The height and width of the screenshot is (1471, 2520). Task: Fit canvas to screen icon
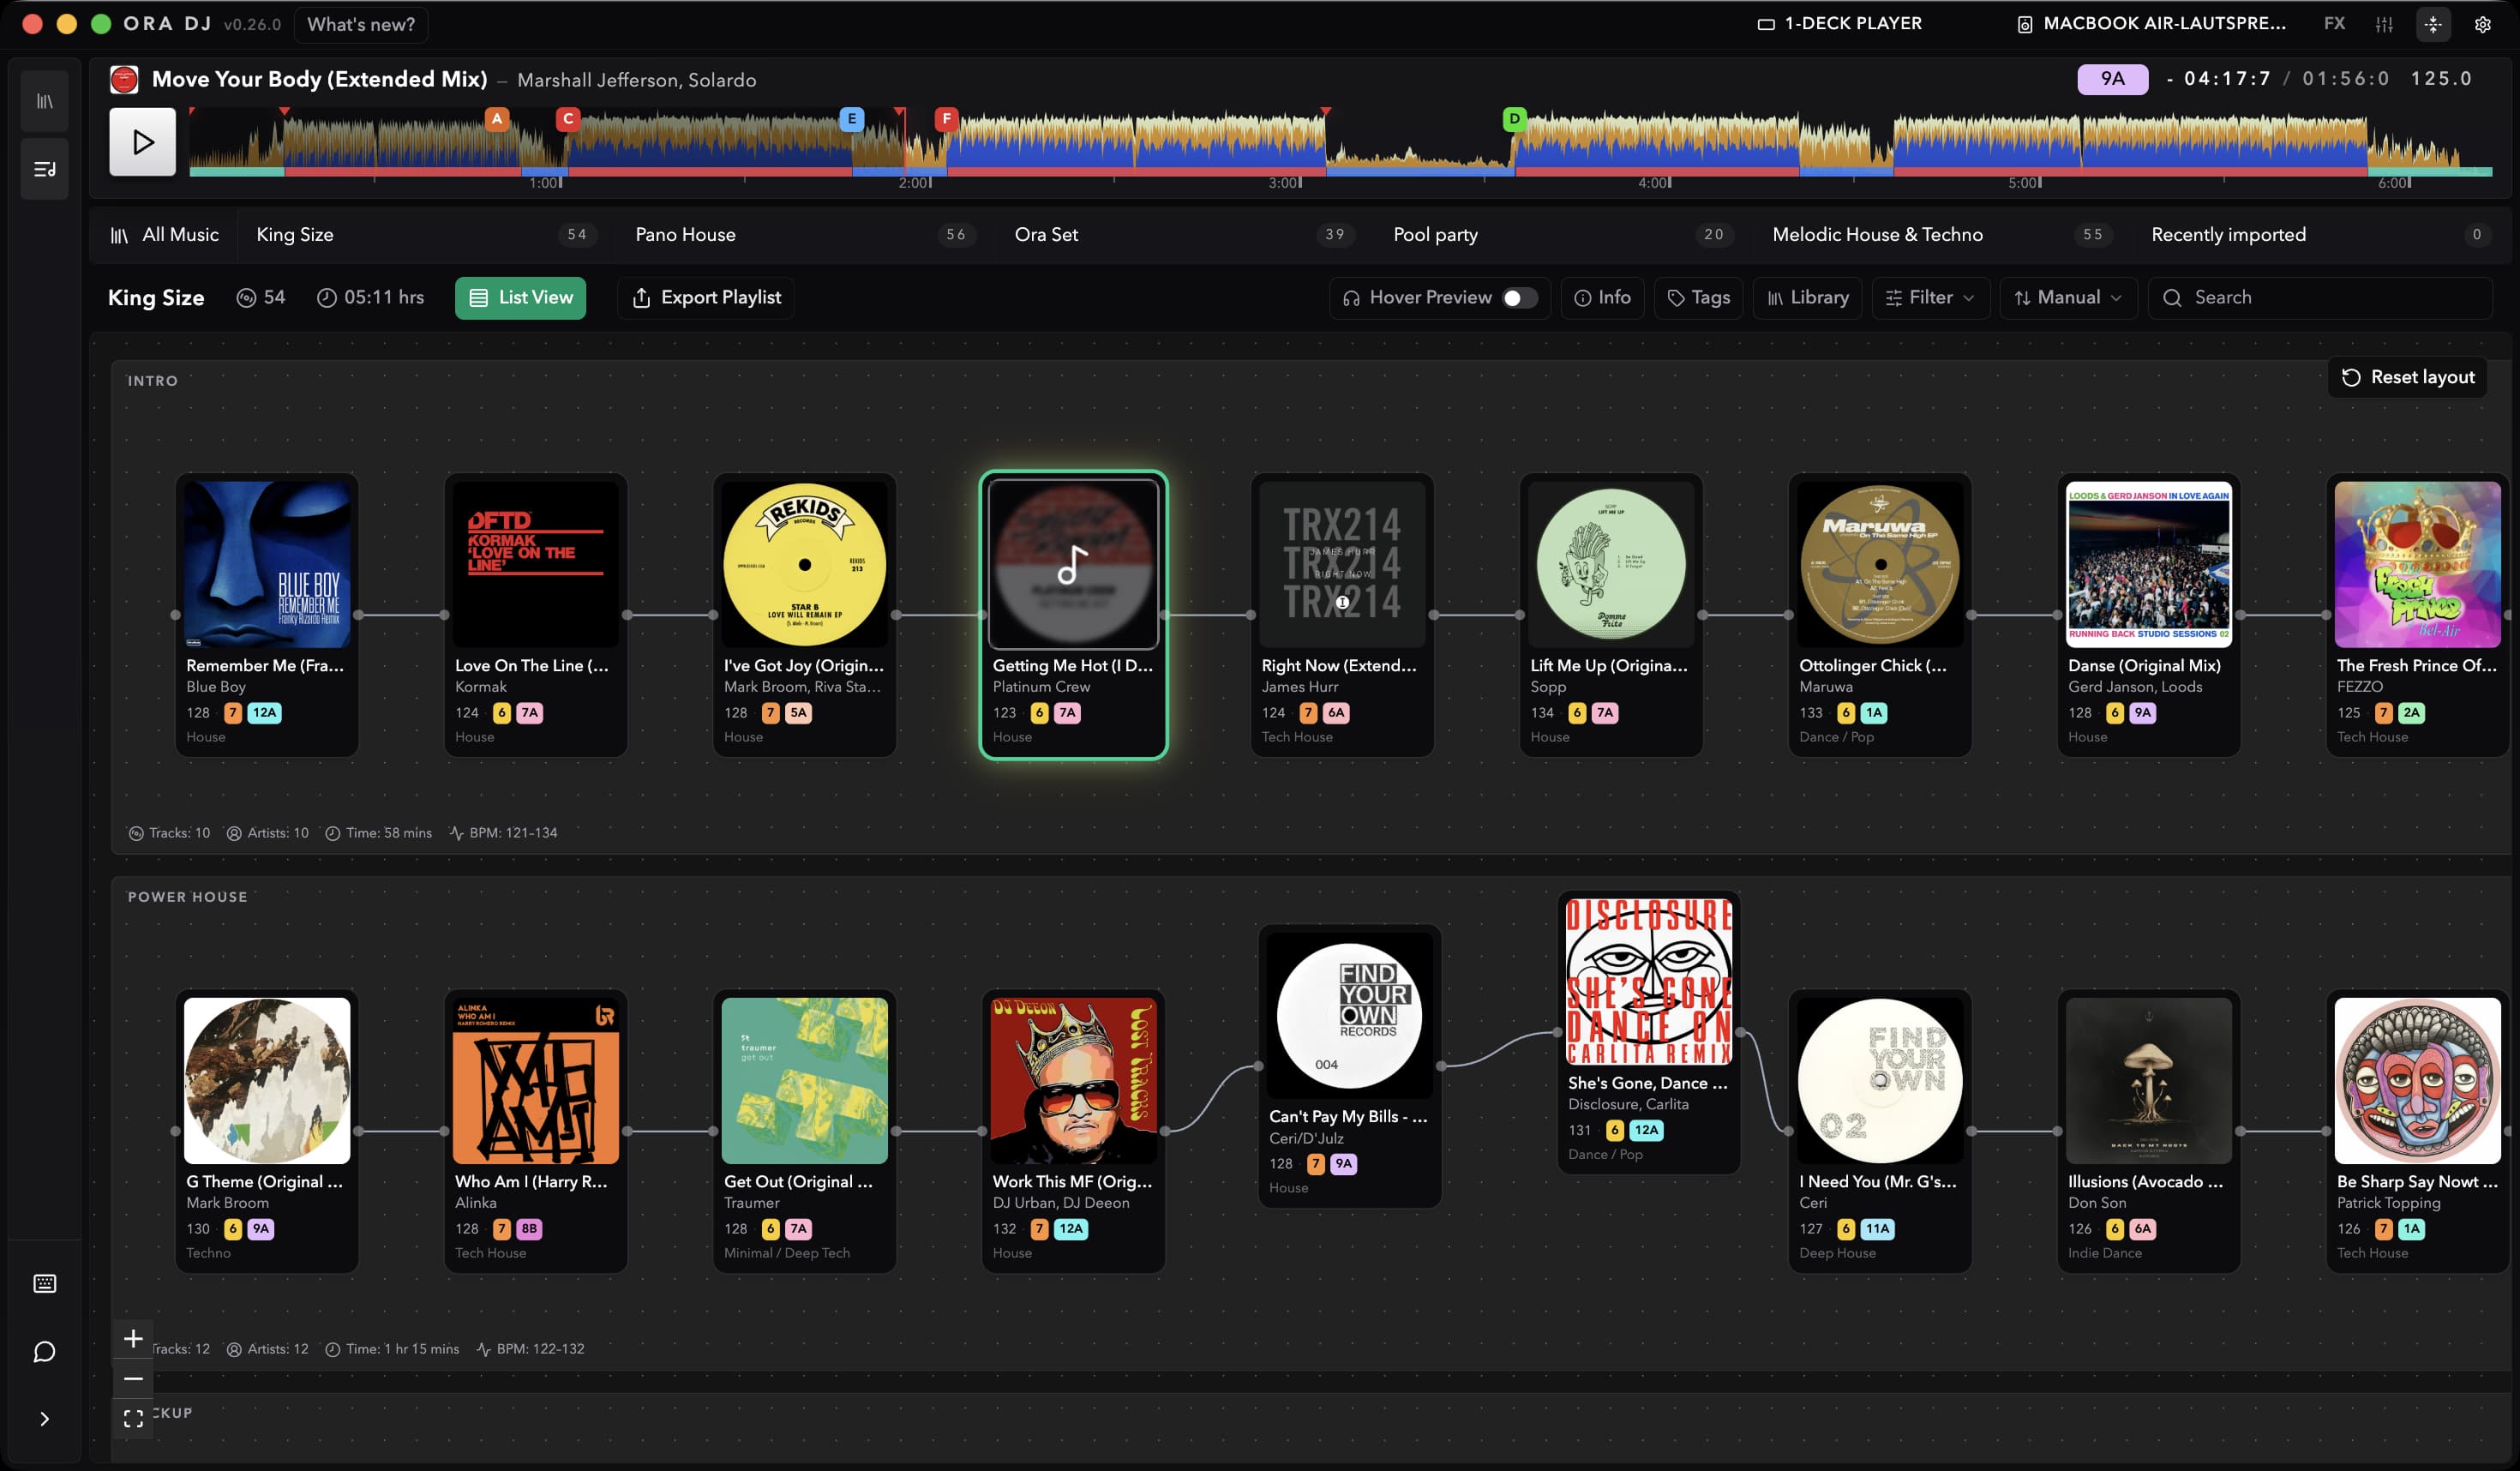click(x=132, y=1418)
